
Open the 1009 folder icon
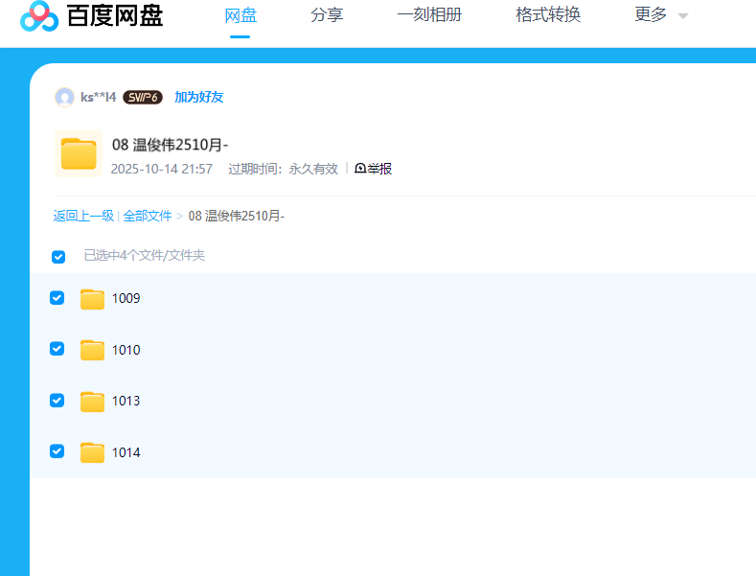[x=92, y=299]
